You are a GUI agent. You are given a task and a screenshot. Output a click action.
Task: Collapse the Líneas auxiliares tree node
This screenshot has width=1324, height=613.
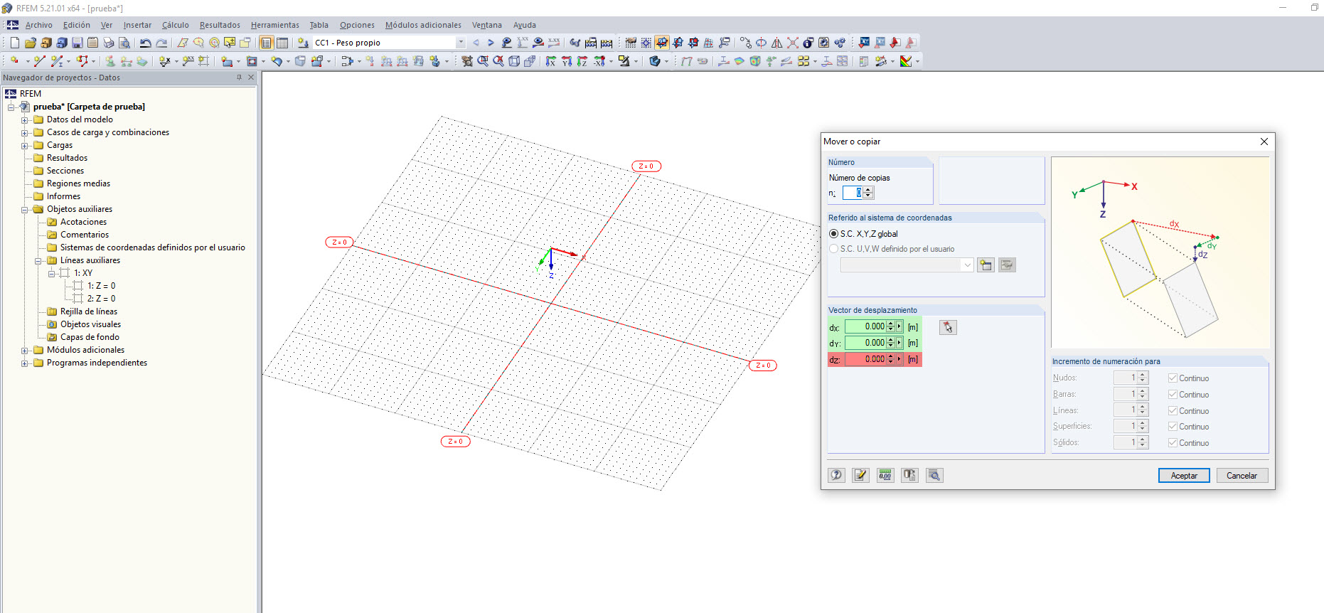[38, 261]
